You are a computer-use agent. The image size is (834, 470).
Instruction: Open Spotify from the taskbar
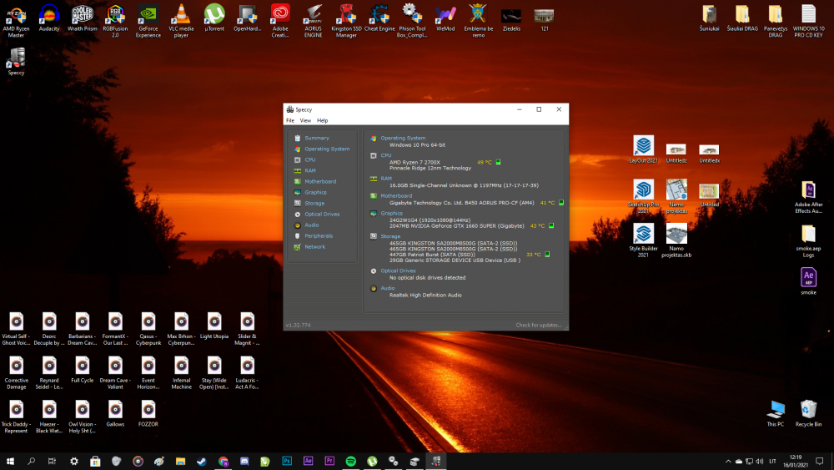point(350,461)
